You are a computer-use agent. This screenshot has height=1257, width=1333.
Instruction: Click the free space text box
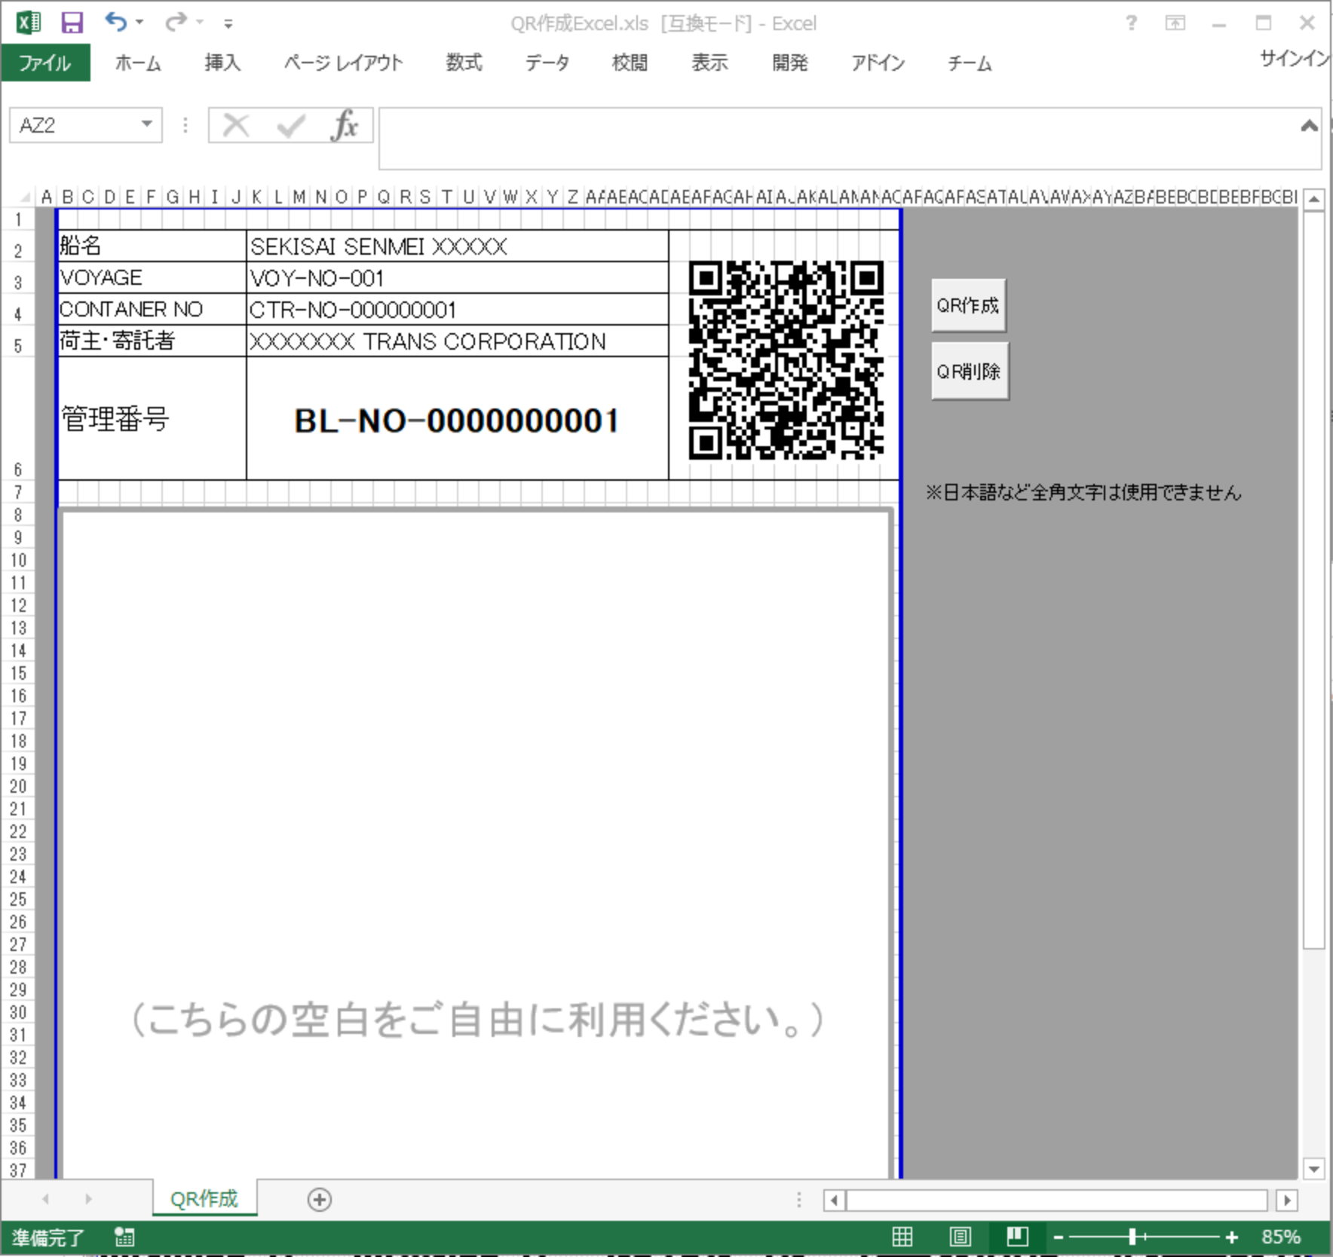477,844
